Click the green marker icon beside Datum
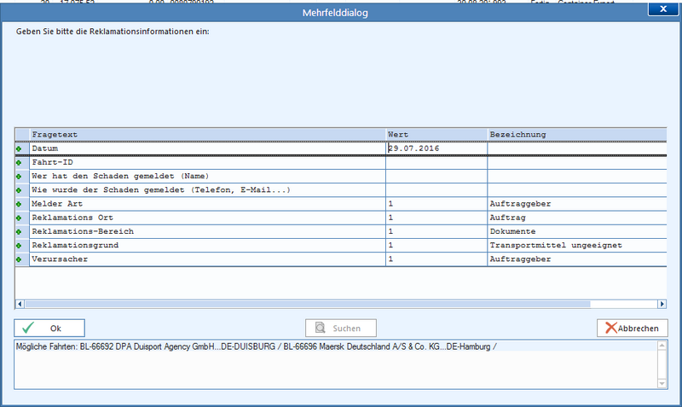The width and height of the screenshot is (682, 407). coord(19,148)
